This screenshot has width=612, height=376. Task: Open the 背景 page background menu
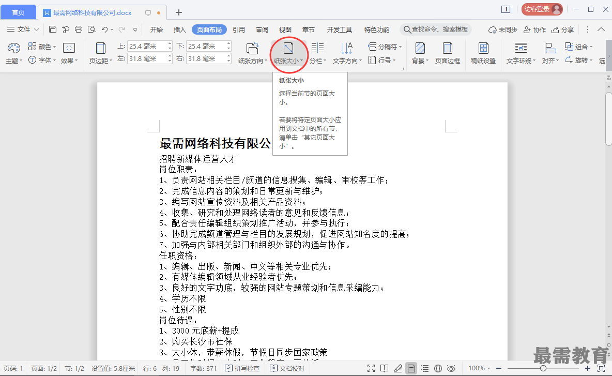click(x=420, y=53)
